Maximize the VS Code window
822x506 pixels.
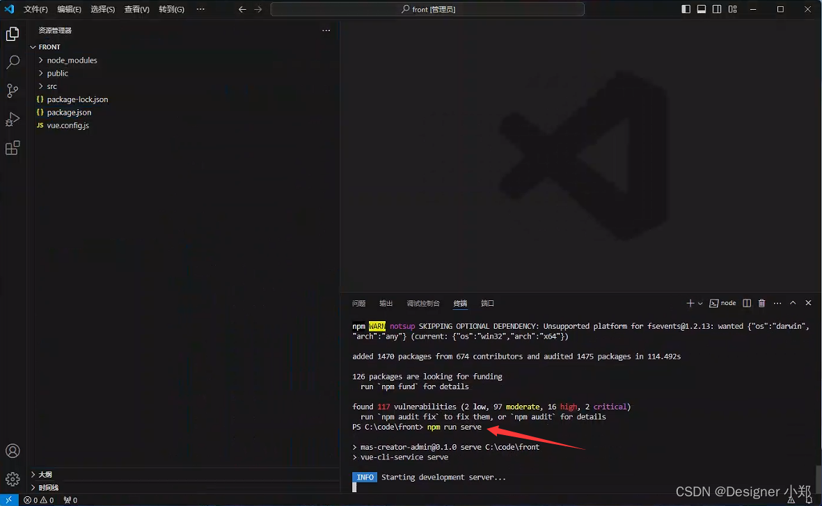point(780,9)
